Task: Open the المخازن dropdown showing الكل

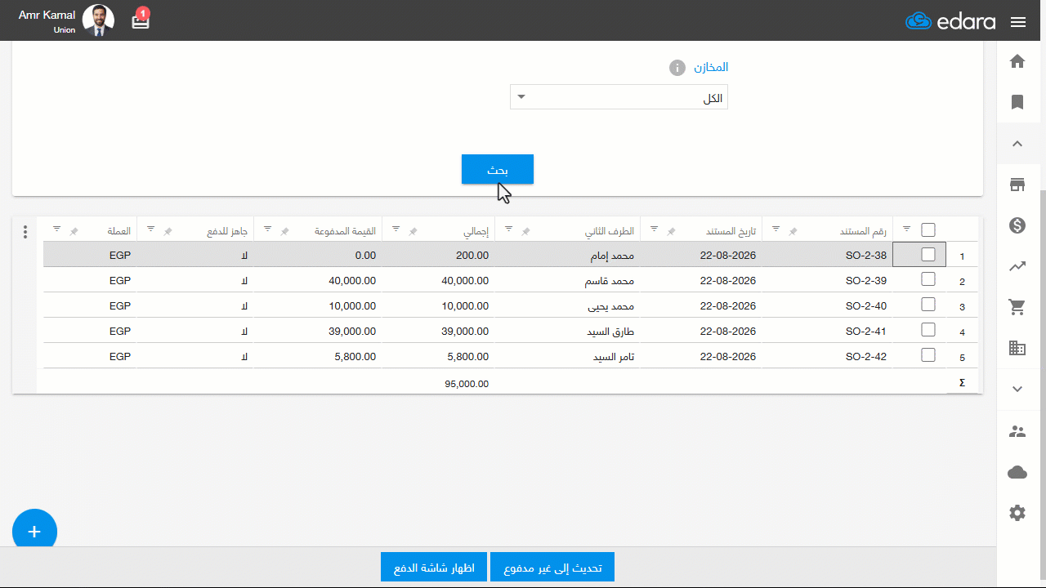Action: tap(619, 98)
